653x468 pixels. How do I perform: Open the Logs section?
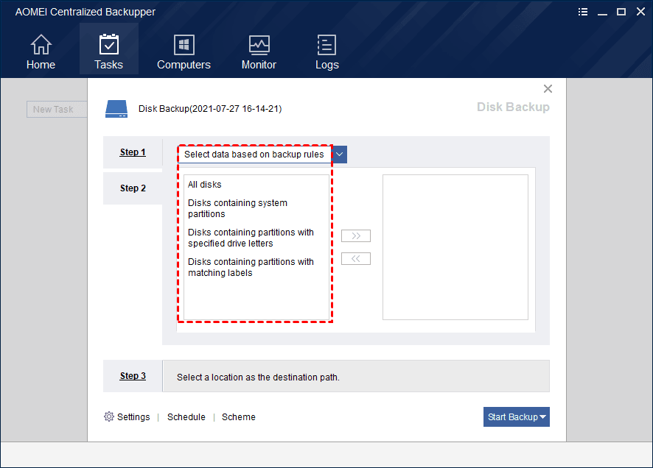[327, 52]
